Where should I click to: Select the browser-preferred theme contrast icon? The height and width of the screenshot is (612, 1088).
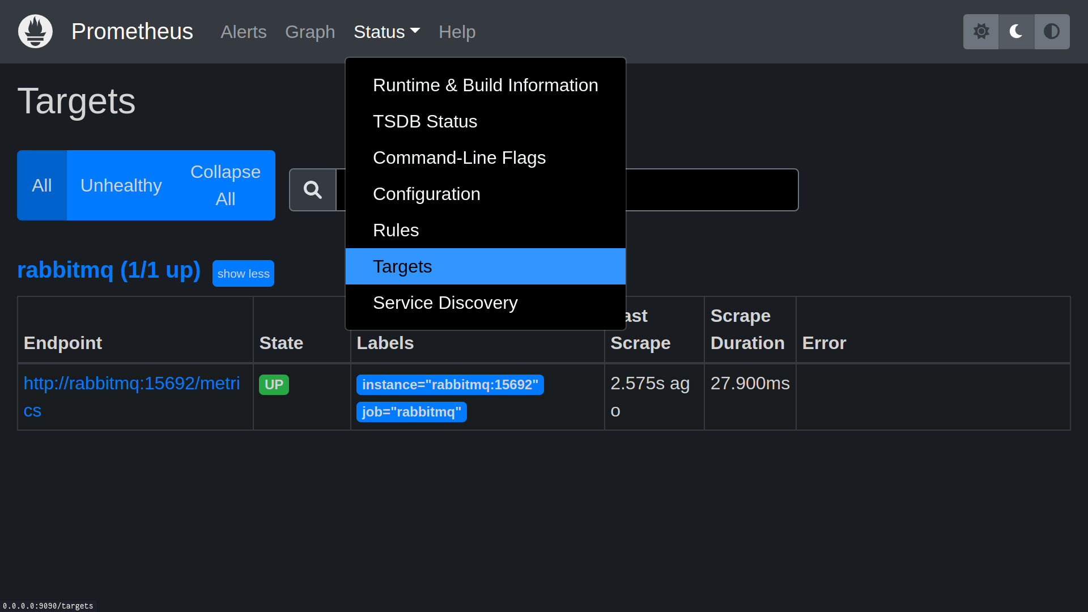pyautogui.click(x=1052, y=32)
